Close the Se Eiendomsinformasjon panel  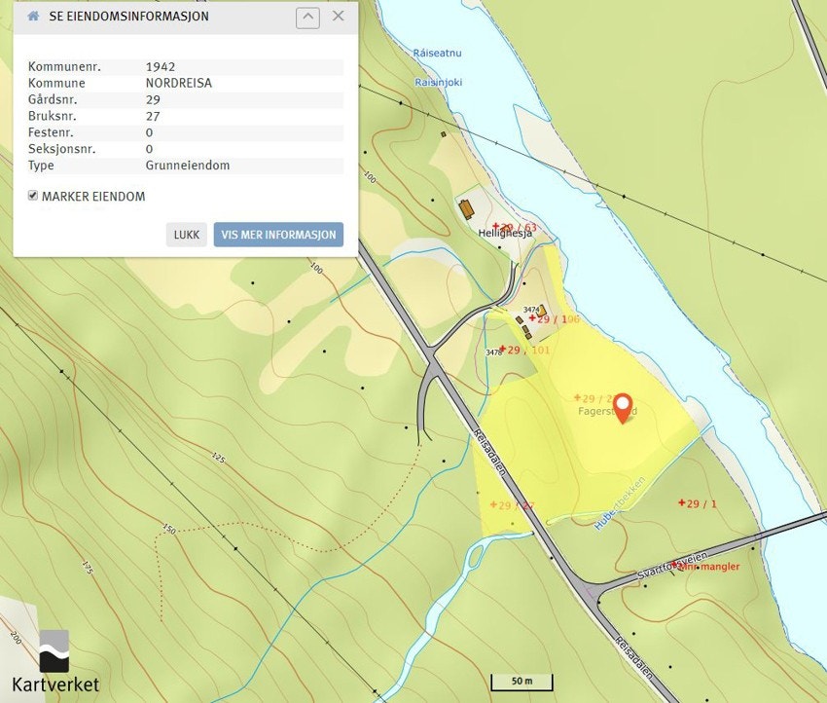[338, 16]
